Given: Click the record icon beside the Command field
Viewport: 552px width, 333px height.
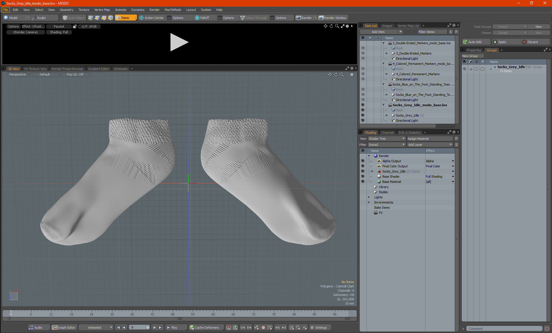Looking at the screenshot, I should [x=547, y=329].
